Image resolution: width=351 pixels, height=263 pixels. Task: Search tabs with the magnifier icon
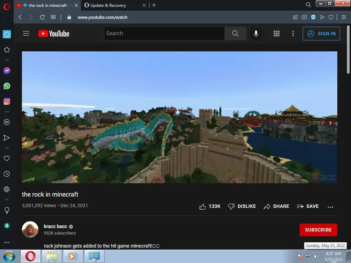coord(308,5)
